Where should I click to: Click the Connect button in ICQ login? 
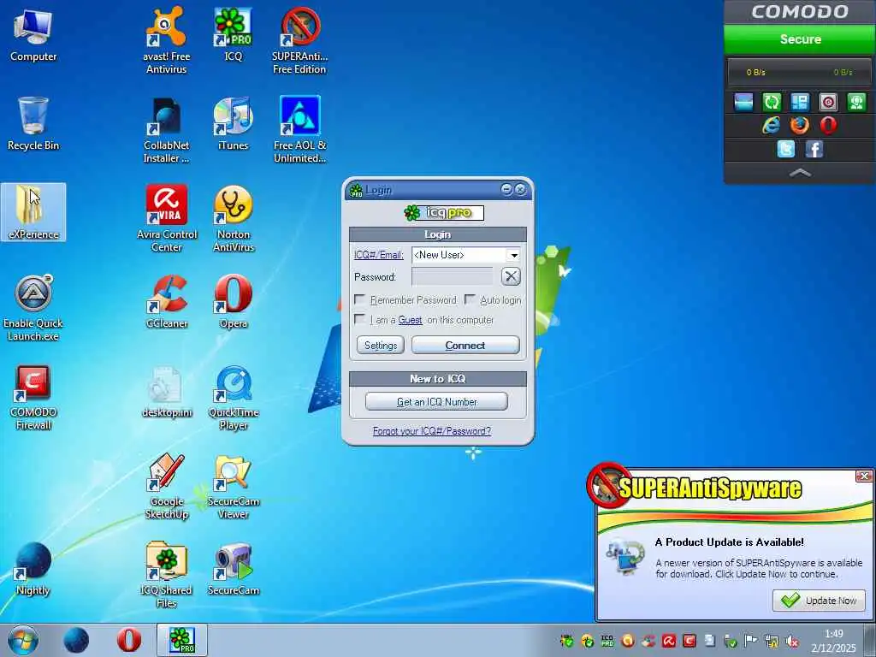tap(465, 346)
